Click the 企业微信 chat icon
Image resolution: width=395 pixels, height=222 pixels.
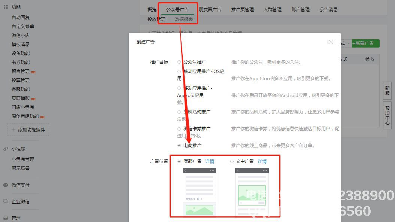[6, 201]
